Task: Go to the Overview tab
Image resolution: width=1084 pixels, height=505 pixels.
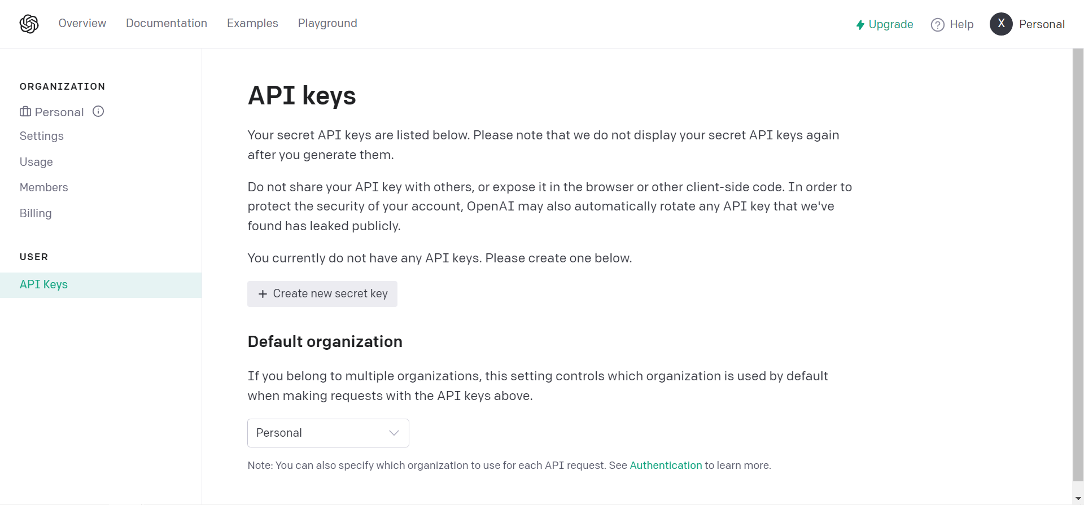Action: [x=82, y=23]
